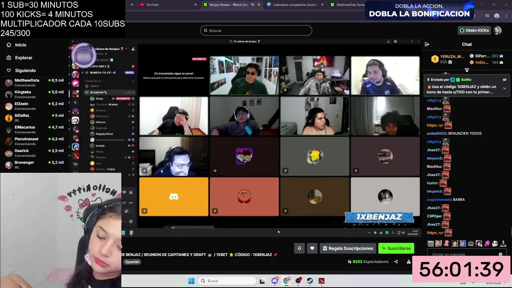Select the Benjaz user in Discord voice list
The height and width of the screenshot is (288, 512).
tap(100, 98)
